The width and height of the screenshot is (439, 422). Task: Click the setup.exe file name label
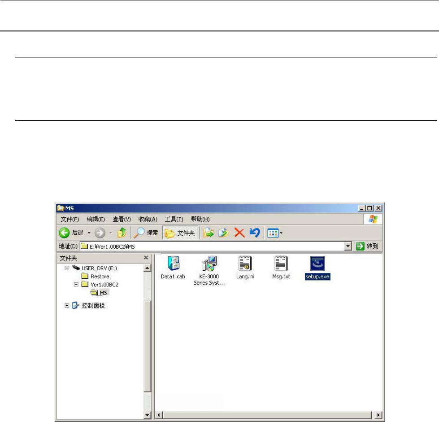[x=317, y=277]
